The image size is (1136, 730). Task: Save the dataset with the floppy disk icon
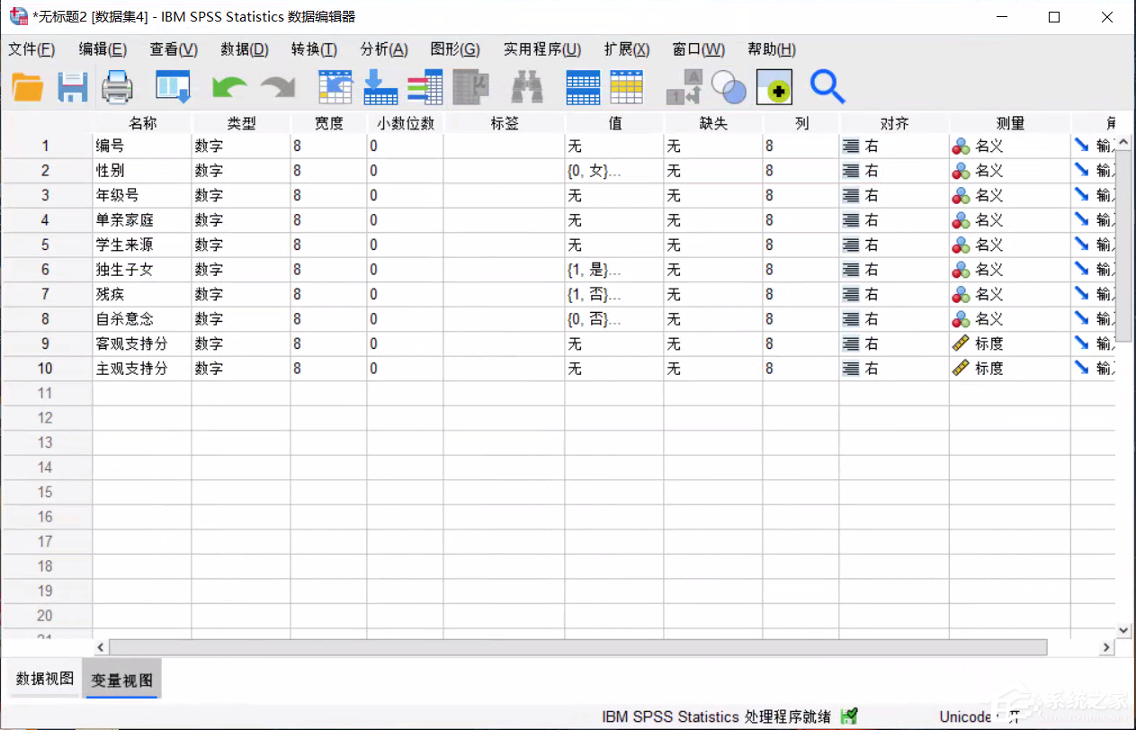[x=72, y=87]
